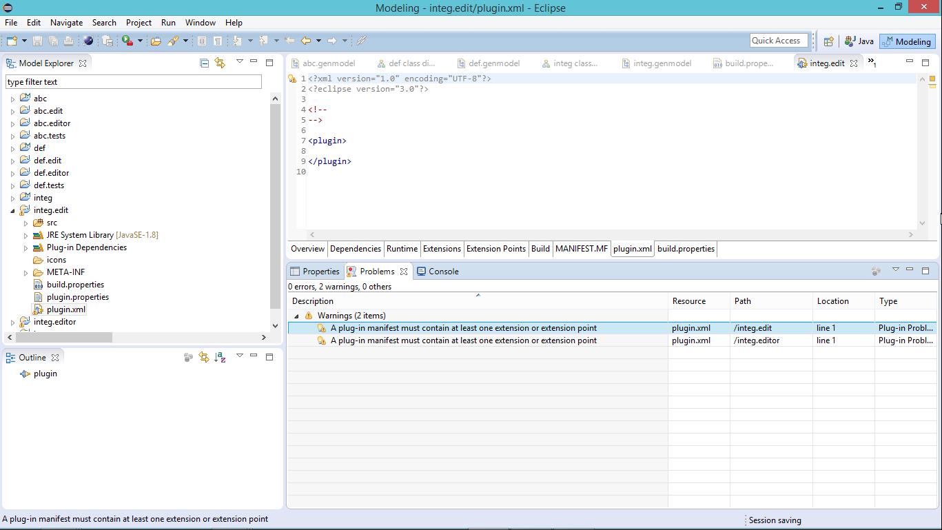The image size is (942, 530).
Task: Click the toolbar icon right of the globe
Action: click(107, 41)
